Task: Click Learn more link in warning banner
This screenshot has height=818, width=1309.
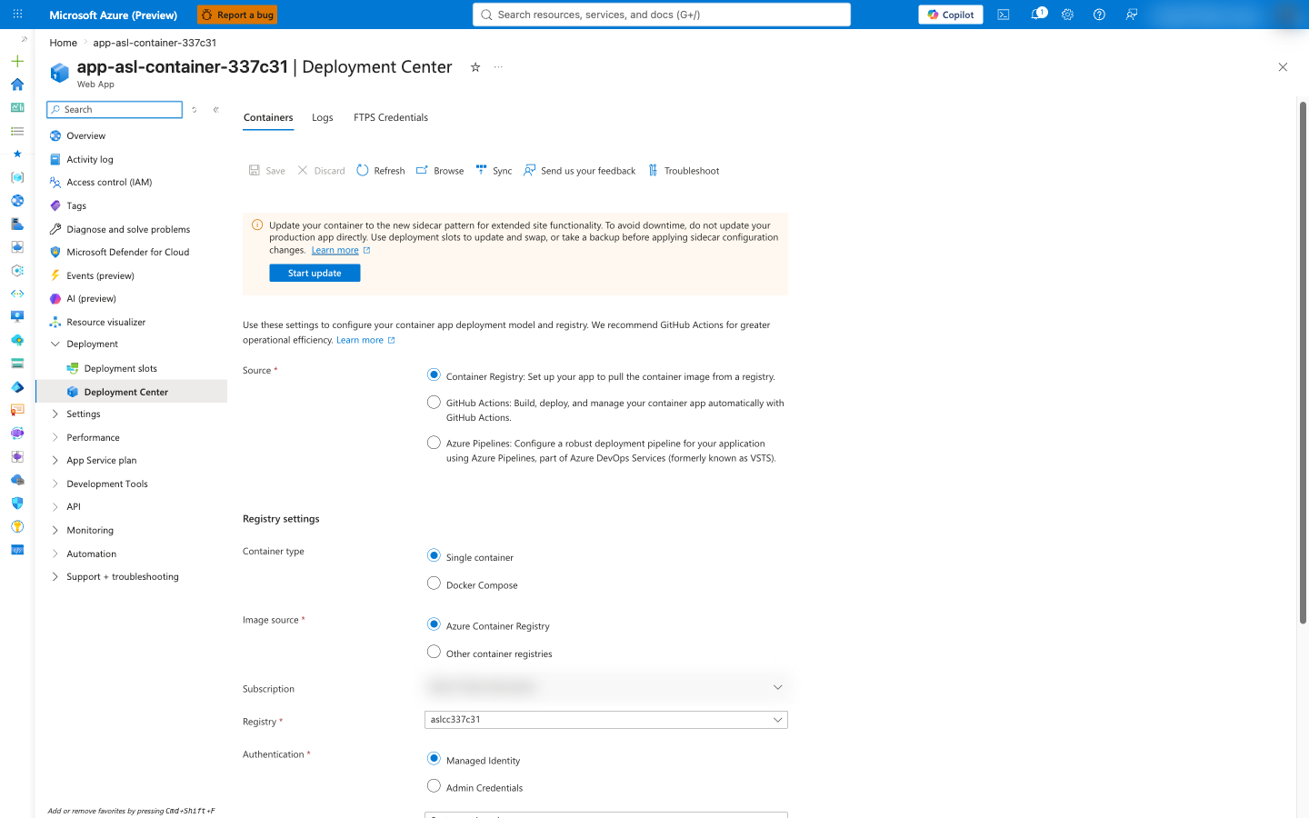Action: tap(335, 250)
